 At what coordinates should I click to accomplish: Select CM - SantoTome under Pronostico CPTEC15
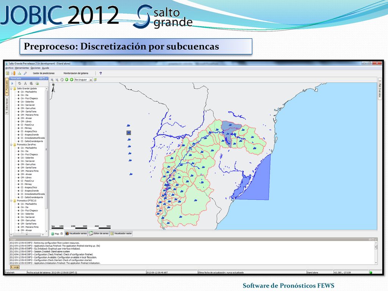[28, 224]
